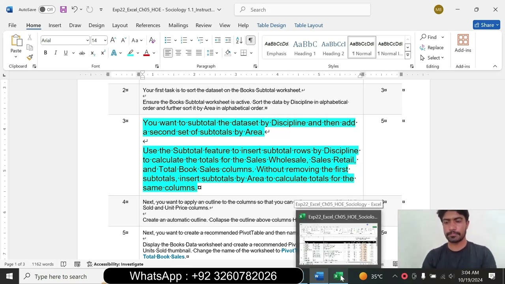The height and width of the screenshot is (284, 505).
Task: Expand the Styles gallery more arrow
Action: click(x=408, y=55)
